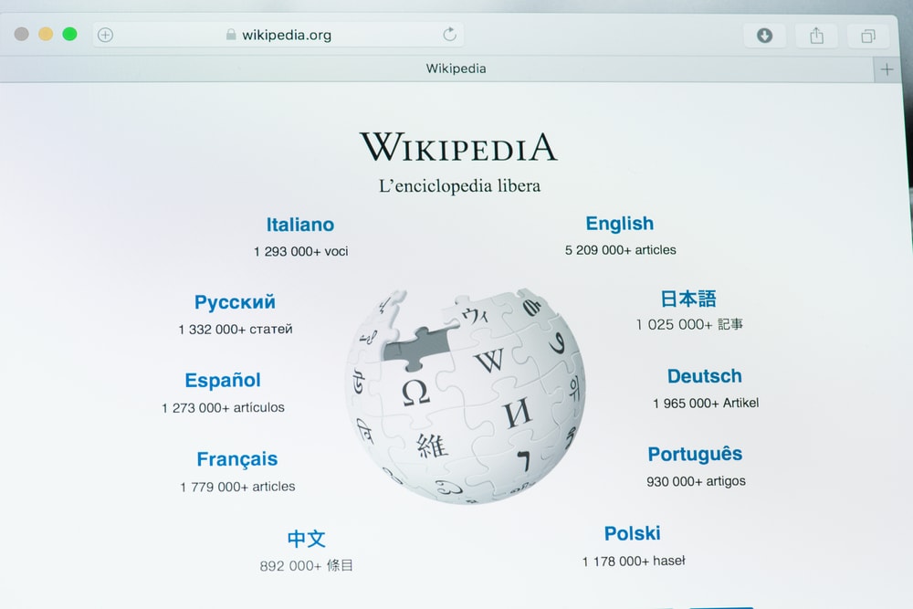This screenshot has height=609, width=913.
Task: Reload the page with refresh icon
Action: pyautogui.click(x=449, y=35)
